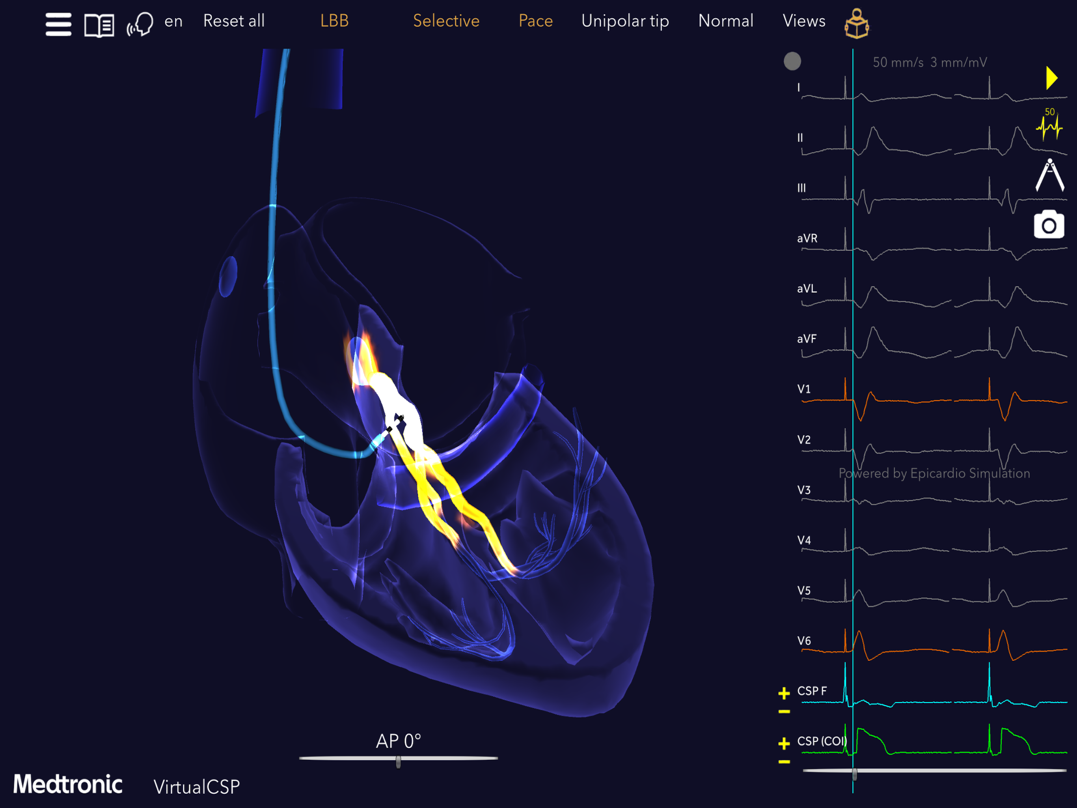Increase CSP F gain with plus
The width and height of the screenshot is (1077, 808).
point(784,693)
